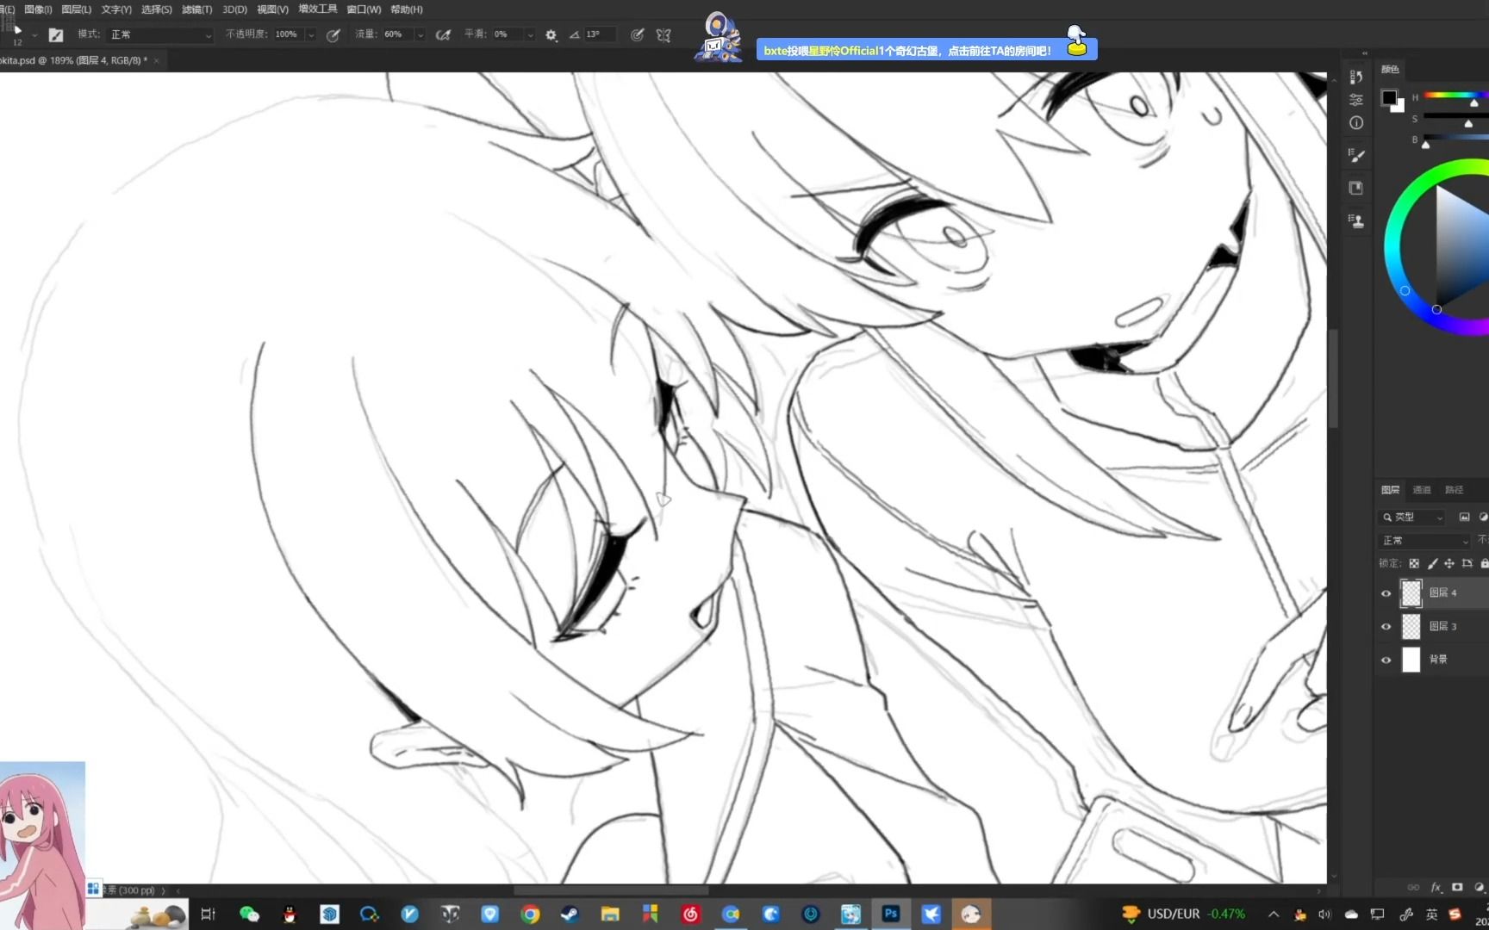The height and width of the screenshot is (930, 1489).
Task: Open Steam from the taskbar
Action: [570, 914]
